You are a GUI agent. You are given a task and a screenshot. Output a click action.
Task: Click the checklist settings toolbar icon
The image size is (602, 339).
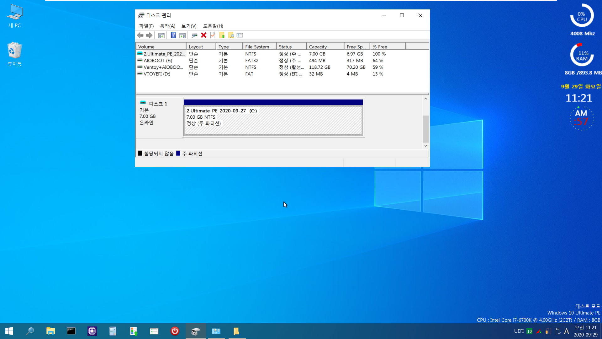(240, 35)
